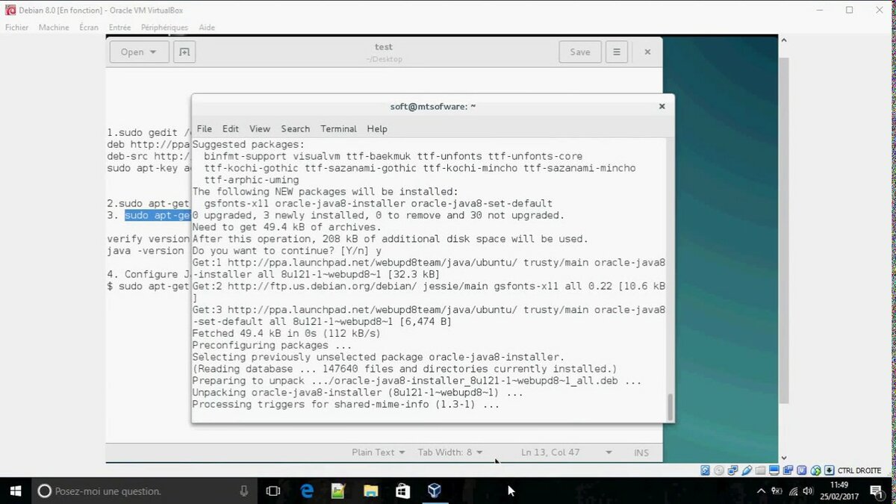Open gedit's hamburger menu
This screenshot has width=896, height=504.
tap(616, 52)
